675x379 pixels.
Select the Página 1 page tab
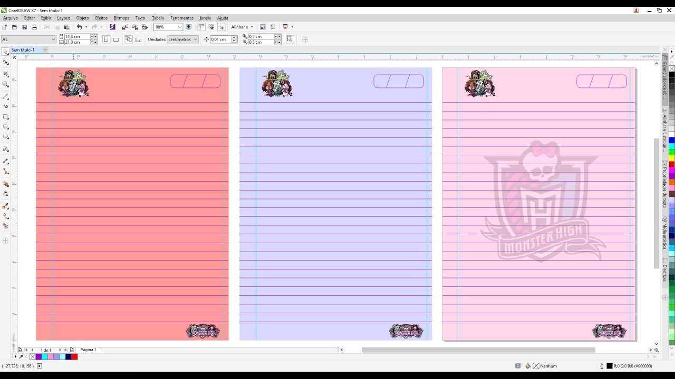(x=88, y=350)
